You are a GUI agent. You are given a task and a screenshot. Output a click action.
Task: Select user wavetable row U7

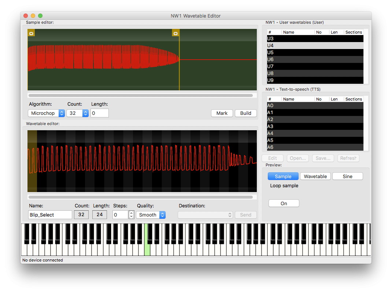coord(315,67)
